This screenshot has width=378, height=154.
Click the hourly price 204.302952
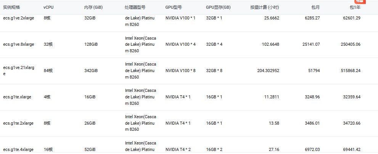pos(268,71)
